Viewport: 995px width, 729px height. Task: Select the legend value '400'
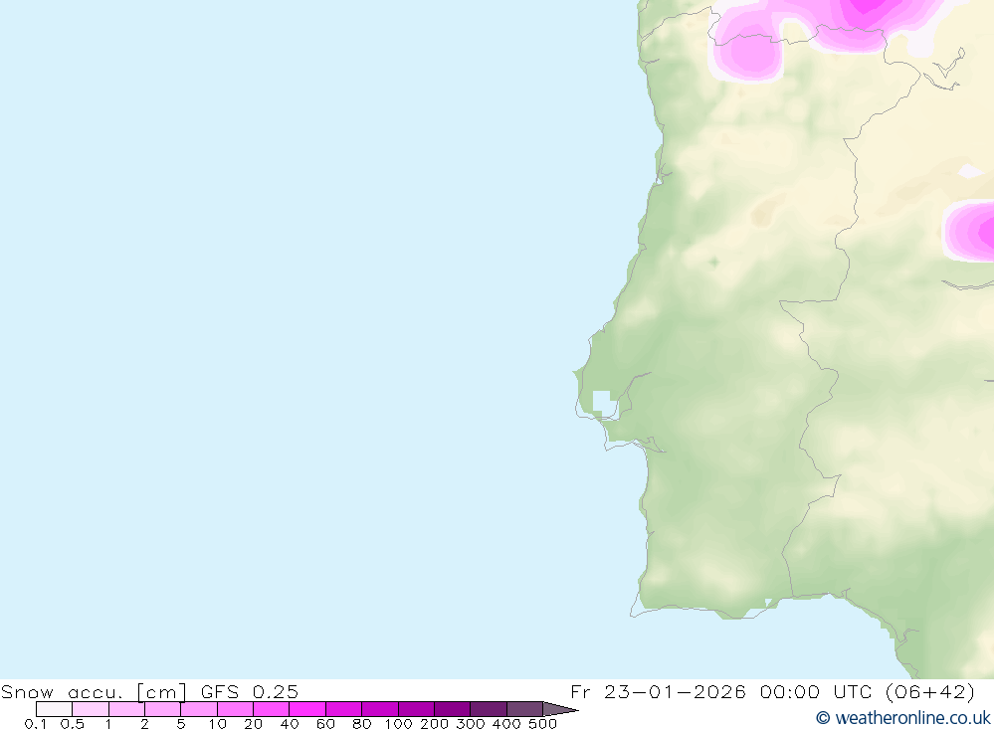506,724
